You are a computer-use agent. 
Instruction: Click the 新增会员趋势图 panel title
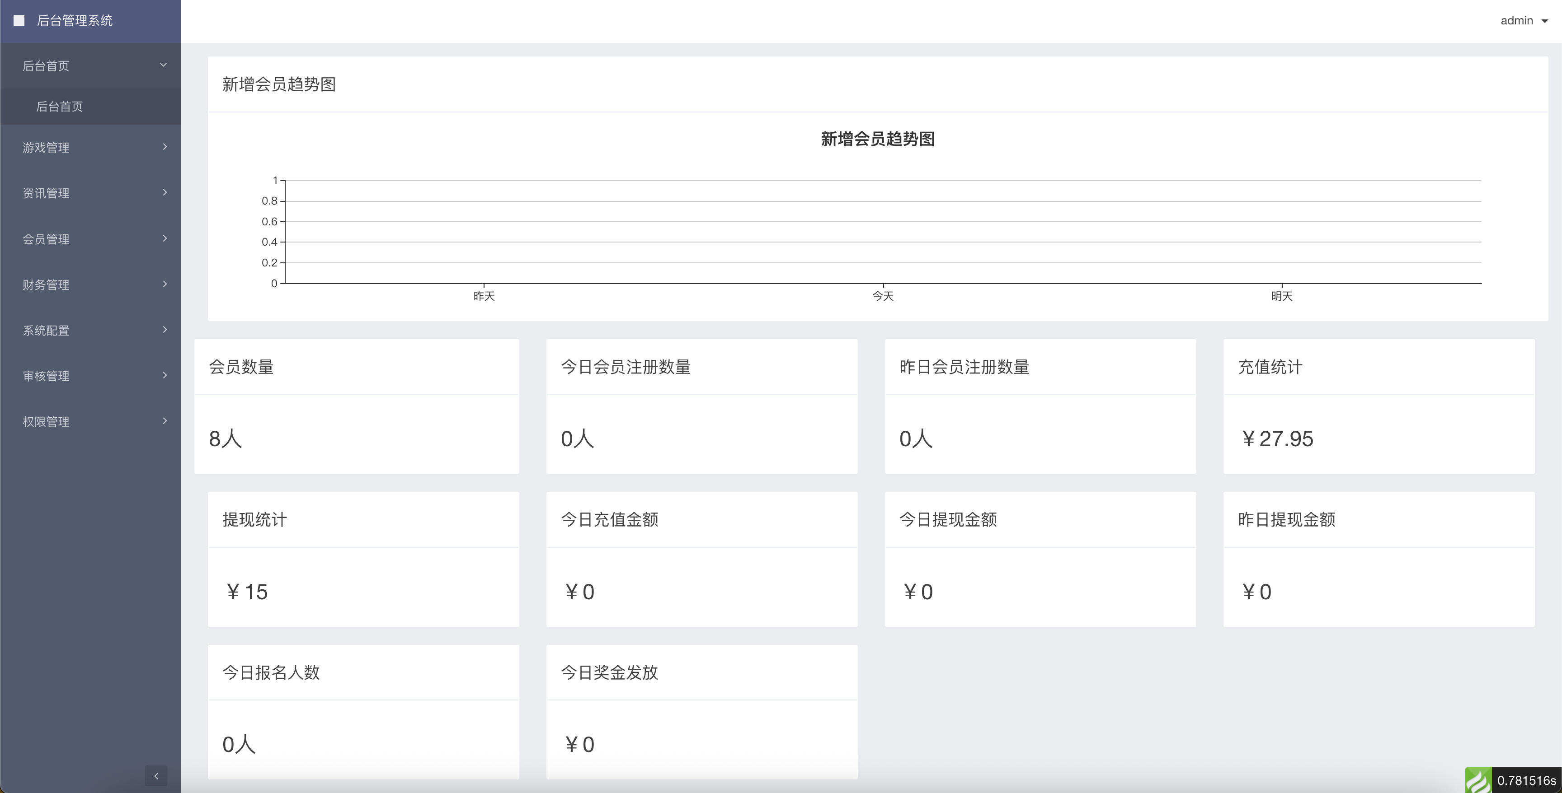[x=279, y=85]
